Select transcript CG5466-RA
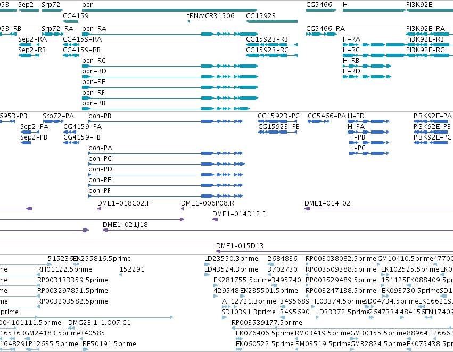Viewport: 453px width, 352px height. coord(322,34)
